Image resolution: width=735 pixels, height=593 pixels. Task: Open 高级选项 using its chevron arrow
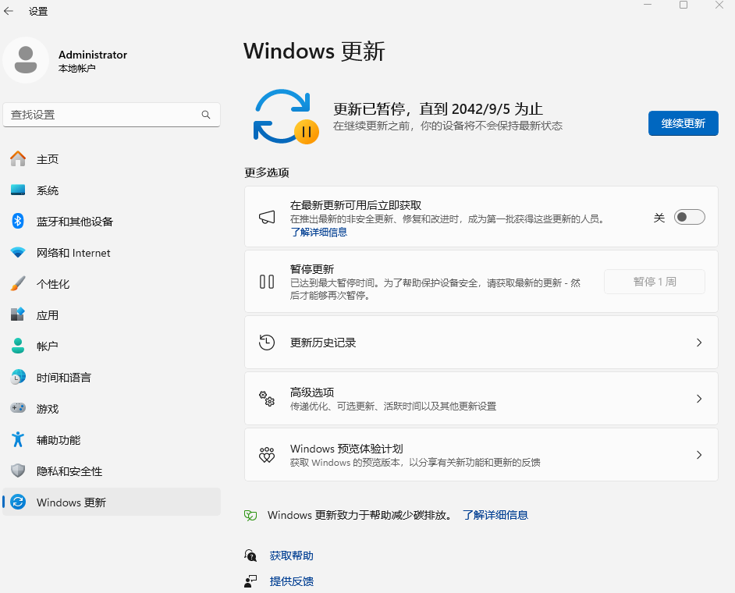click(x=699, y=399)
